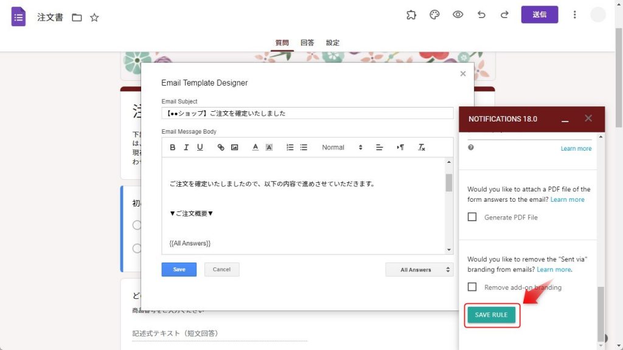Viewport: 623px width, 350px height.
Task: Move form using the folder icon
Action: (77, 18)
